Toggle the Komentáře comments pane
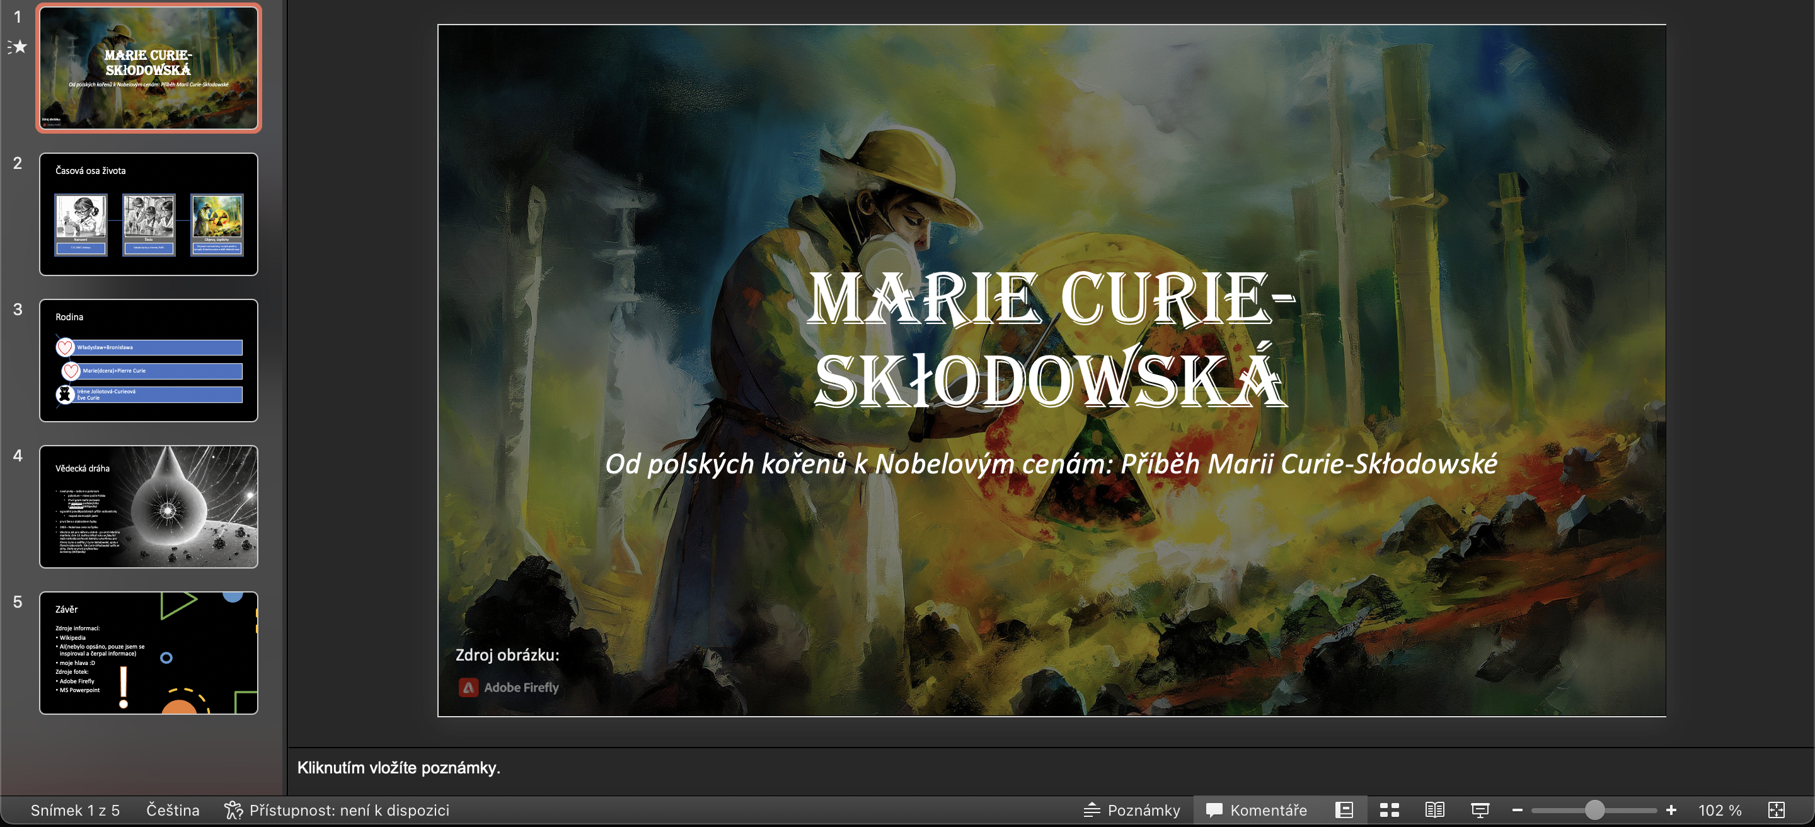Viewport: 1815px width, 827px height. click(1256, 810)
